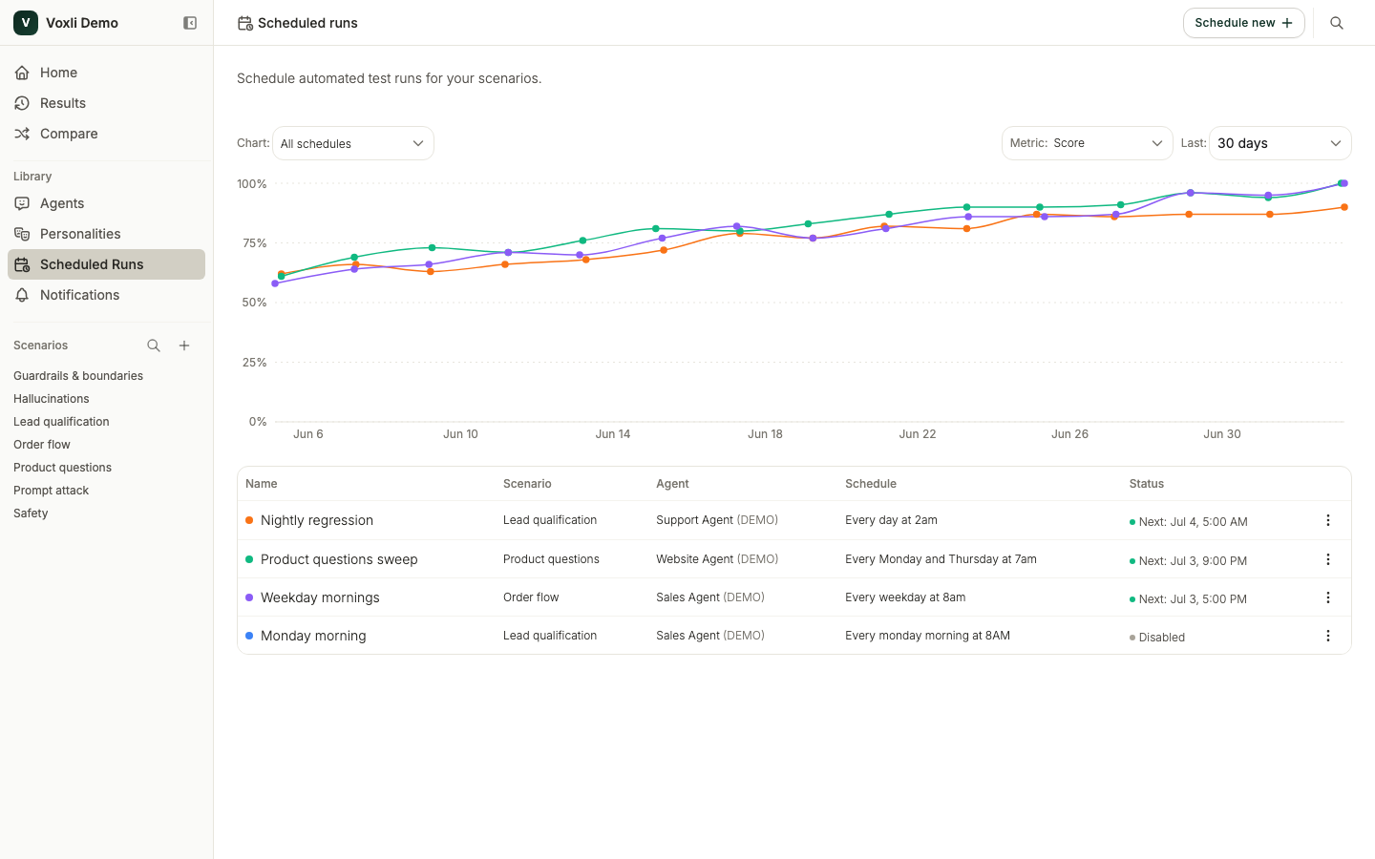The width and height of the screenshot is (1375, 859).
Task: Open the more options menu for Nightly regression
Action: [1327, 520]
